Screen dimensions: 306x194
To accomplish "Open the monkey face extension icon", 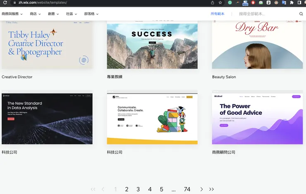I will [x=276, y=2].
